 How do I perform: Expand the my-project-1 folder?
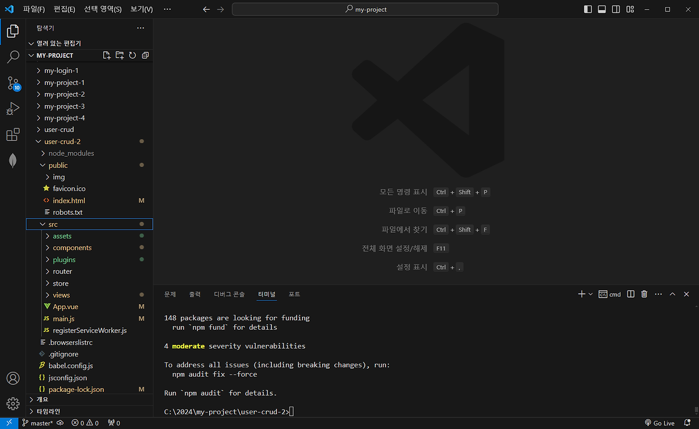(x=90, y=82)
